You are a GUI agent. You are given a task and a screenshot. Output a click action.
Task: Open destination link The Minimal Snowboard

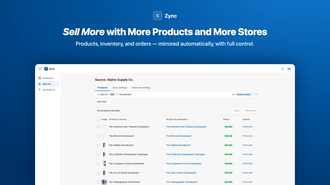coord(179,136)
